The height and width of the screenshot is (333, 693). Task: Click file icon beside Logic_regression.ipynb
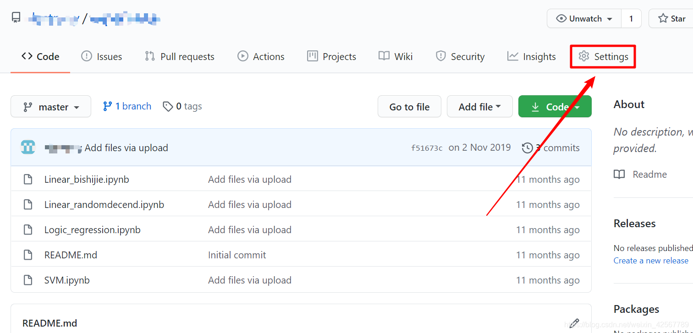(28, 230)
